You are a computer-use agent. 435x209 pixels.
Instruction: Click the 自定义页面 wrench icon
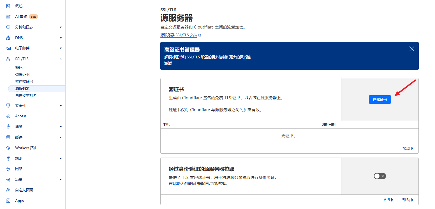8,190
